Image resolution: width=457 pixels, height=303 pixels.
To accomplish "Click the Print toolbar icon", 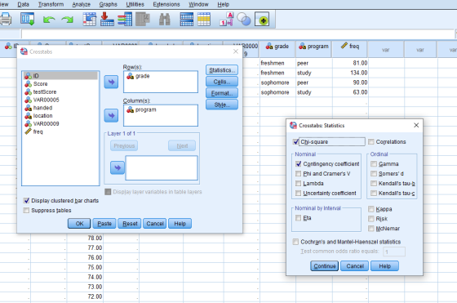I will tap(5, 20).
